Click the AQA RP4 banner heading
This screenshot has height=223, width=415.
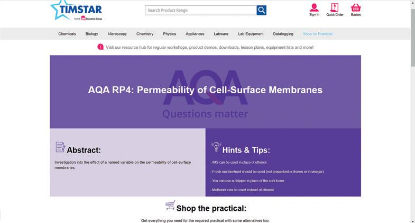point(205,90)
